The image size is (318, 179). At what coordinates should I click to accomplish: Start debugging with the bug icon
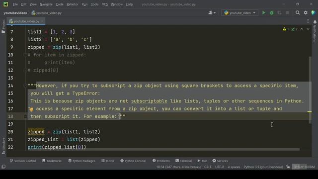point(272,13)
